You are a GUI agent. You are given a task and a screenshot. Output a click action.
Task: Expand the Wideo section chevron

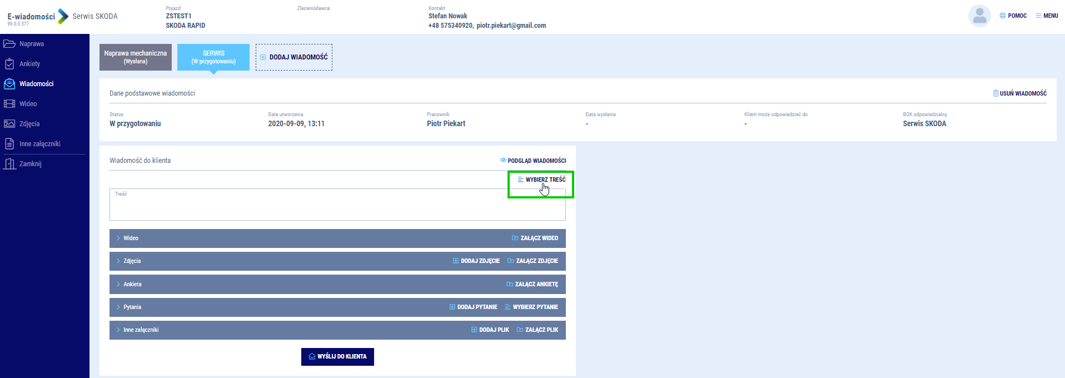click(118, 238)
